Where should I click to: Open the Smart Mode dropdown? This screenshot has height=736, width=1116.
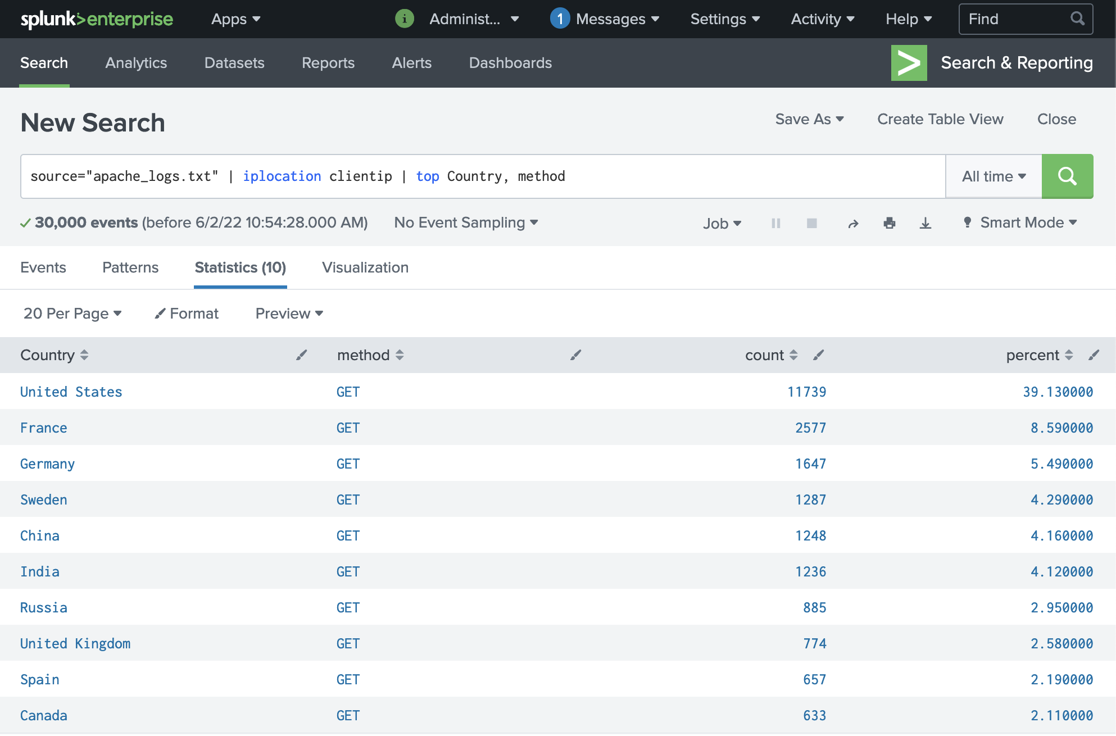point(1020,223)
